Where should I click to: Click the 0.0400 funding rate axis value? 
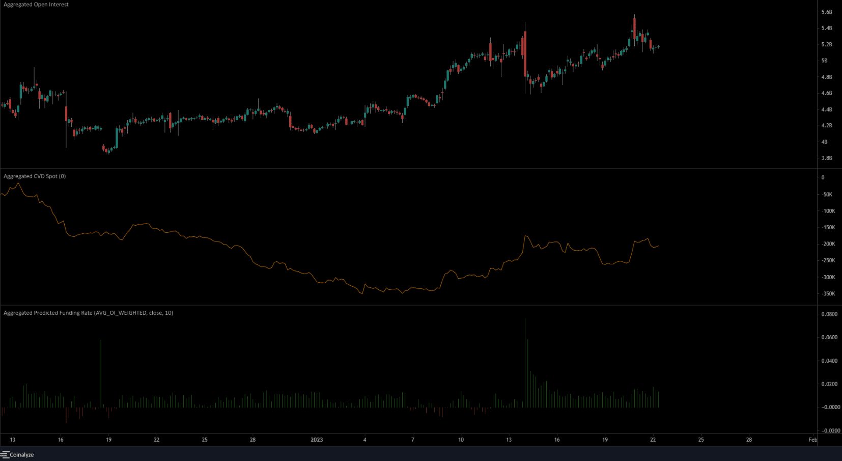829,361
